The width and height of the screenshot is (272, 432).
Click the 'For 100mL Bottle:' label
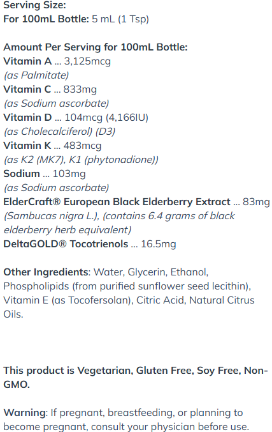tap(46, 19)
